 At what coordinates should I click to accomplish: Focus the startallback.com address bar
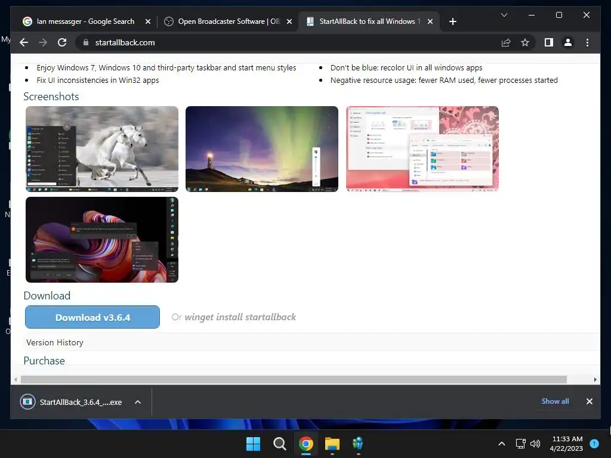click(x=288, y=42)
